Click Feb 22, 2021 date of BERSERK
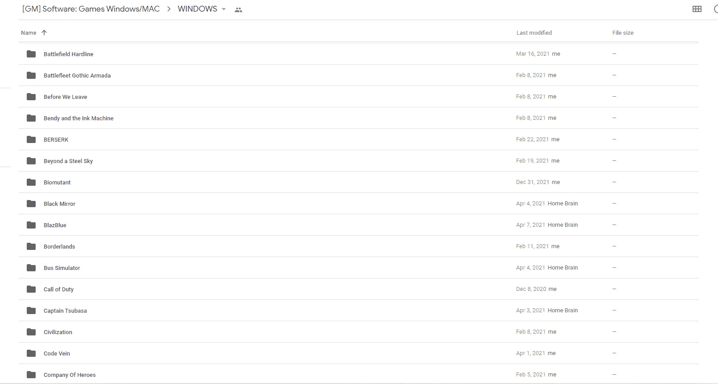The height and width of the screenshot is (384, 718). point(532,139)
